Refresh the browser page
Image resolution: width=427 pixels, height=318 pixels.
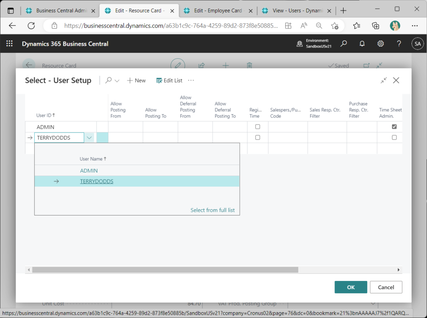pyautogui.click(x=31, y=26)
